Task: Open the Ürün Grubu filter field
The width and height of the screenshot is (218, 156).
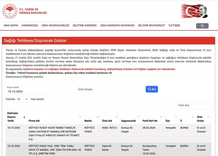Action: tap(107, 89)
